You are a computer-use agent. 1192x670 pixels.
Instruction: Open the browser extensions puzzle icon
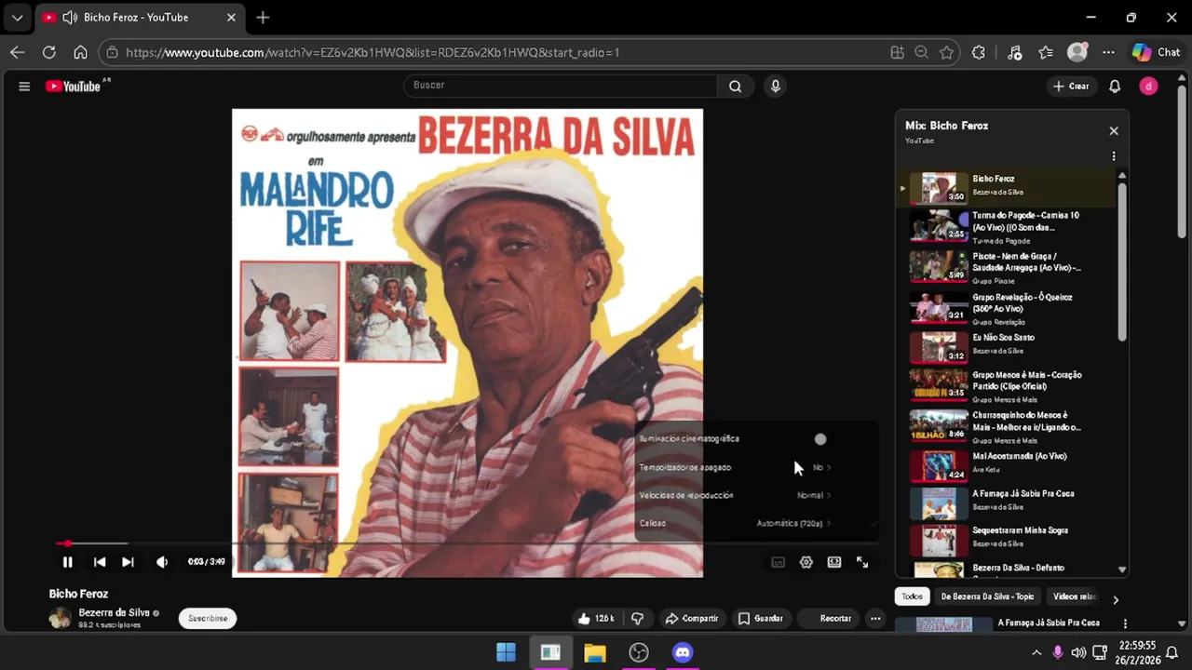(x=979, y=52)
